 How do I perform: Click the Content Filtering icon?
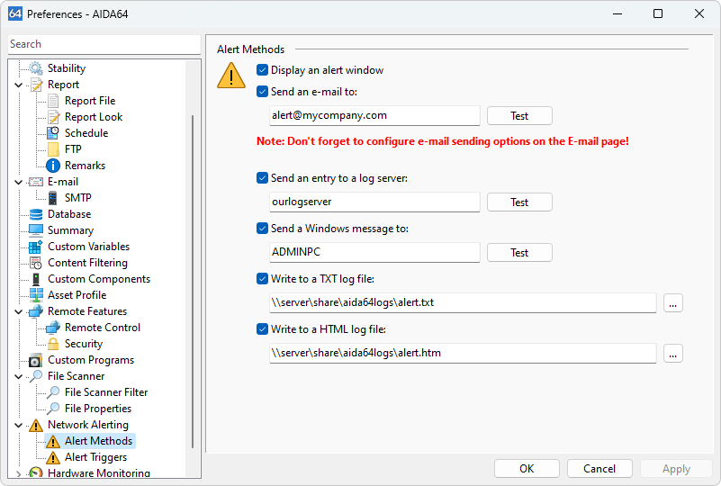36,263
